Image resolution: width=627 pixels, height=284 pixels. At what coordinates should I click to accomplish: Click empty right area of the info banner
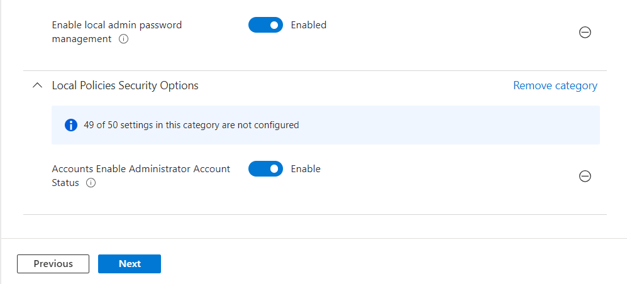coord(472,125)
